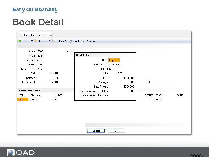Click the Method field in Book Detail
This screenshot has height=157, width=209.
(110, 69)
